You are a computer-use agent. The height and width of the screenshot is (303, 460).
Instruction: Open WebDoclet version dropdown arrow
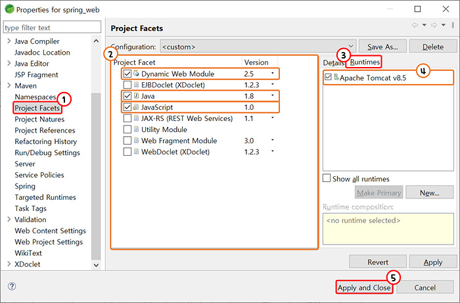pyautogui.click(x=273, y=151)
